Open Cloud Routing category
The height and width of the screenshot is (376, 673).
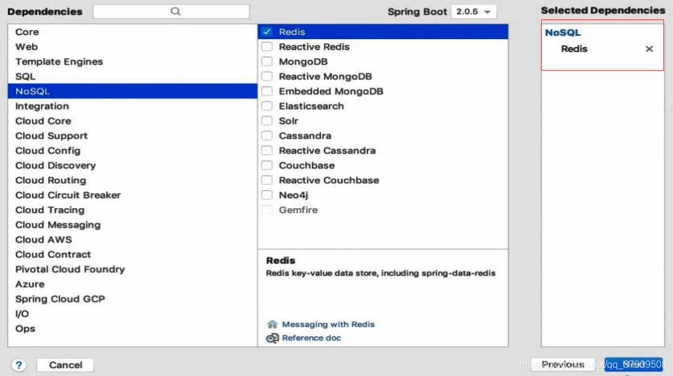(x=132, y=180)
